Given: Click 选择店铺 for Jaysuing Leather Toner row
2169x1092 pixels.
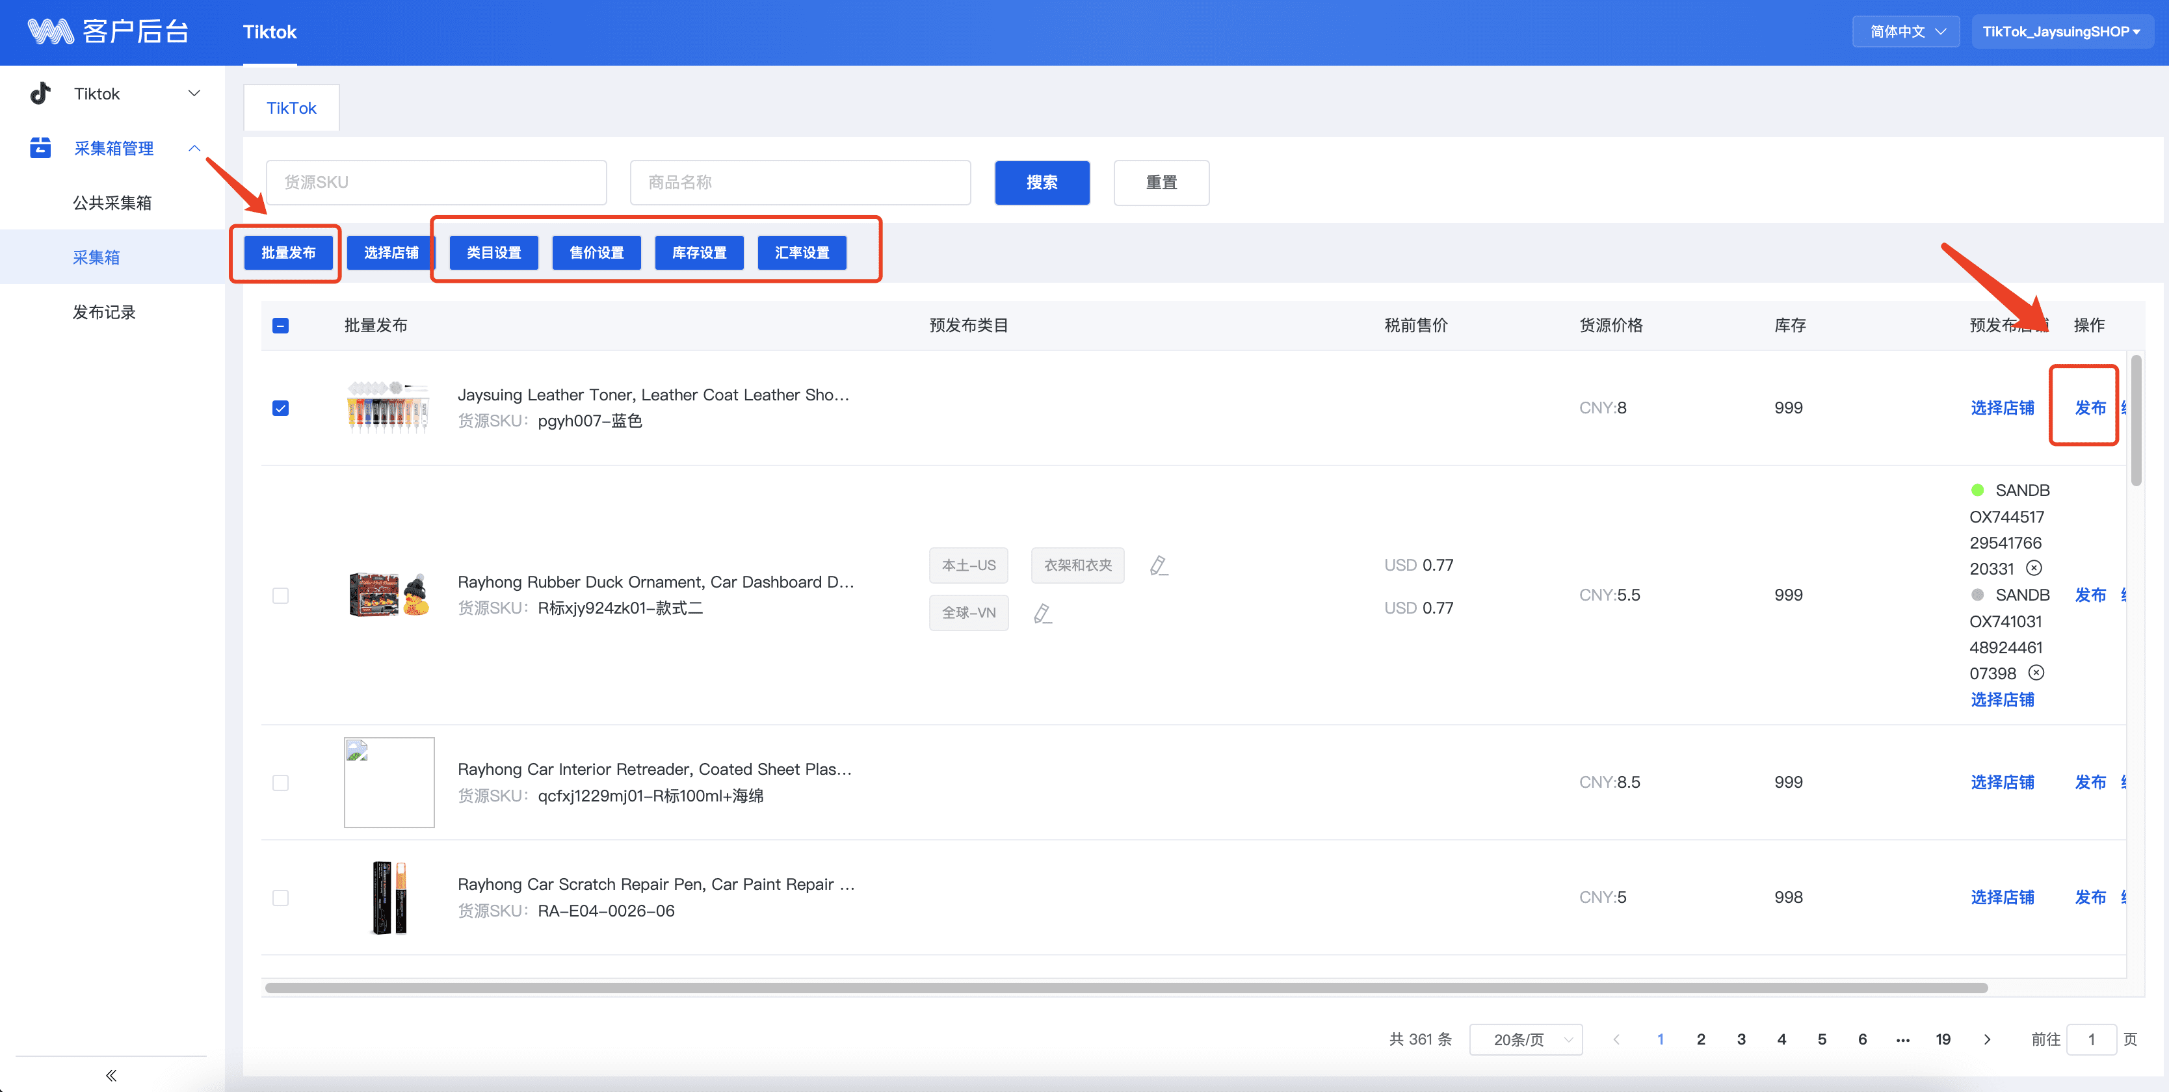Looking at the screenshot, I should pos(2003,408).
